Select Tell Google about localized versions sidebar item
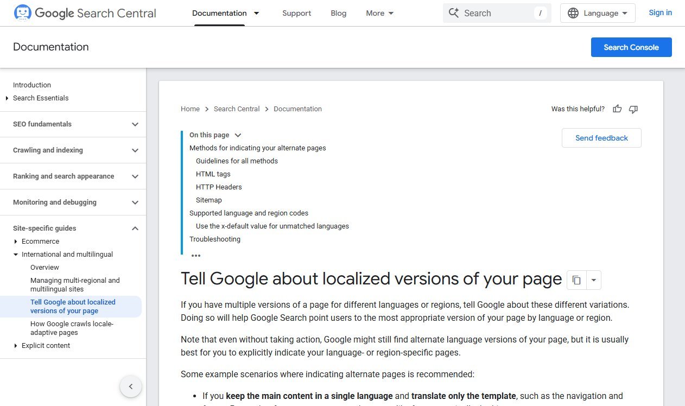This screenshot has width=685, height=406. (73, 307)
